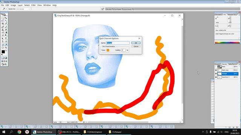Image resolution: width=241 pixels, height=135 pixels.
Task: Select the Eyedropper tool
Action: (6, 45)
